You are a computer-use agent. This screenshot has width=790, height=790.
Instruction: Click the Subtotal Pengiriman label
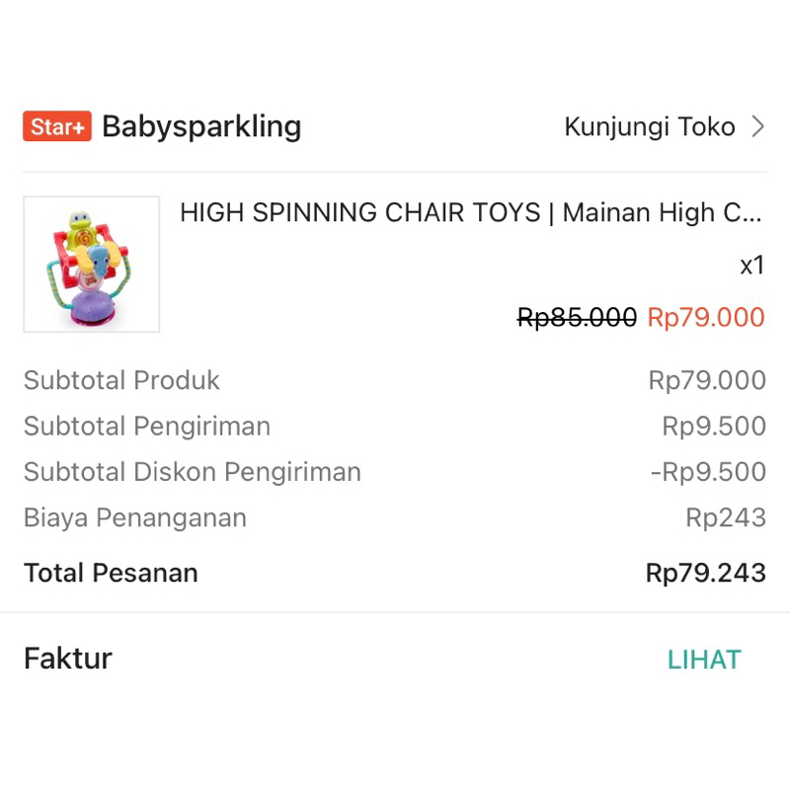click(x=147, y=427)
